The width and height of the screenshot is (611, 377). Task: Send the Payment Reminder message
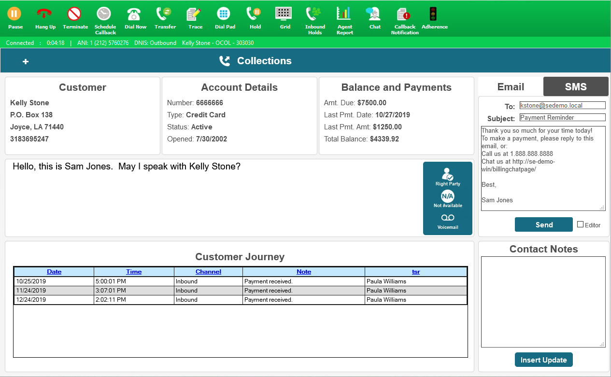point(543,224)
